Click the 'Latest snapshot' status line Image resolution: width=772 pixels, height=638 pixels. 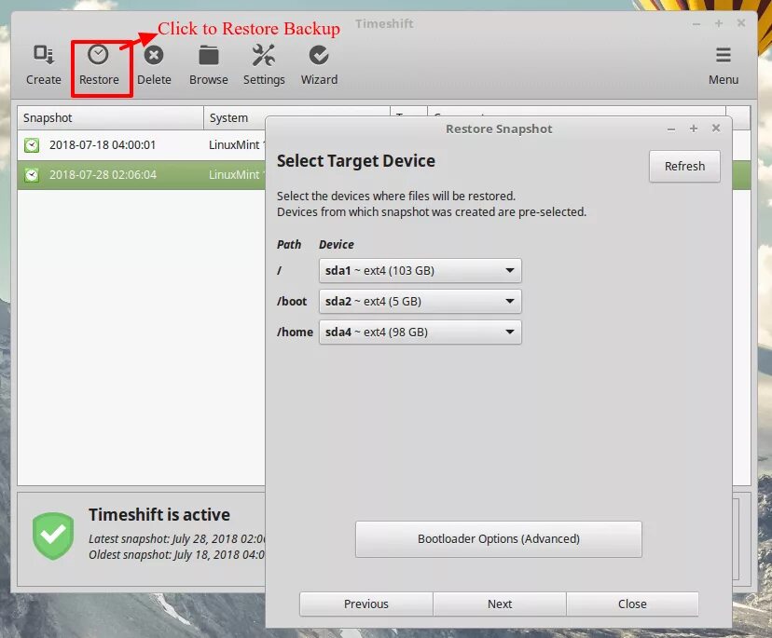pyautogui.click(x=177, y=538)
